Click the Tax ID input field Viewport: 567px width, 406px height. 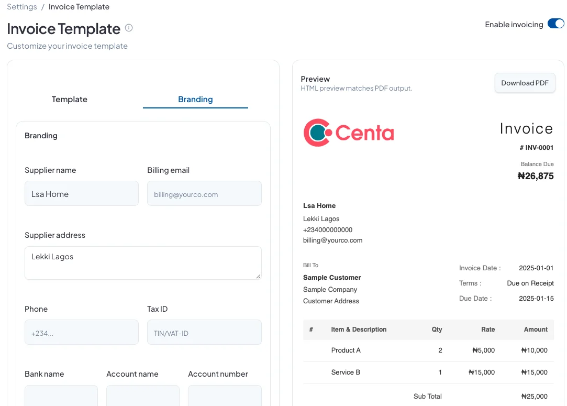point(204,332)
